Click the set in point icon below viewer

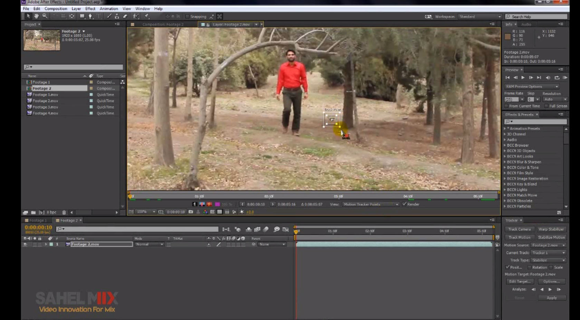pos(242,204)
